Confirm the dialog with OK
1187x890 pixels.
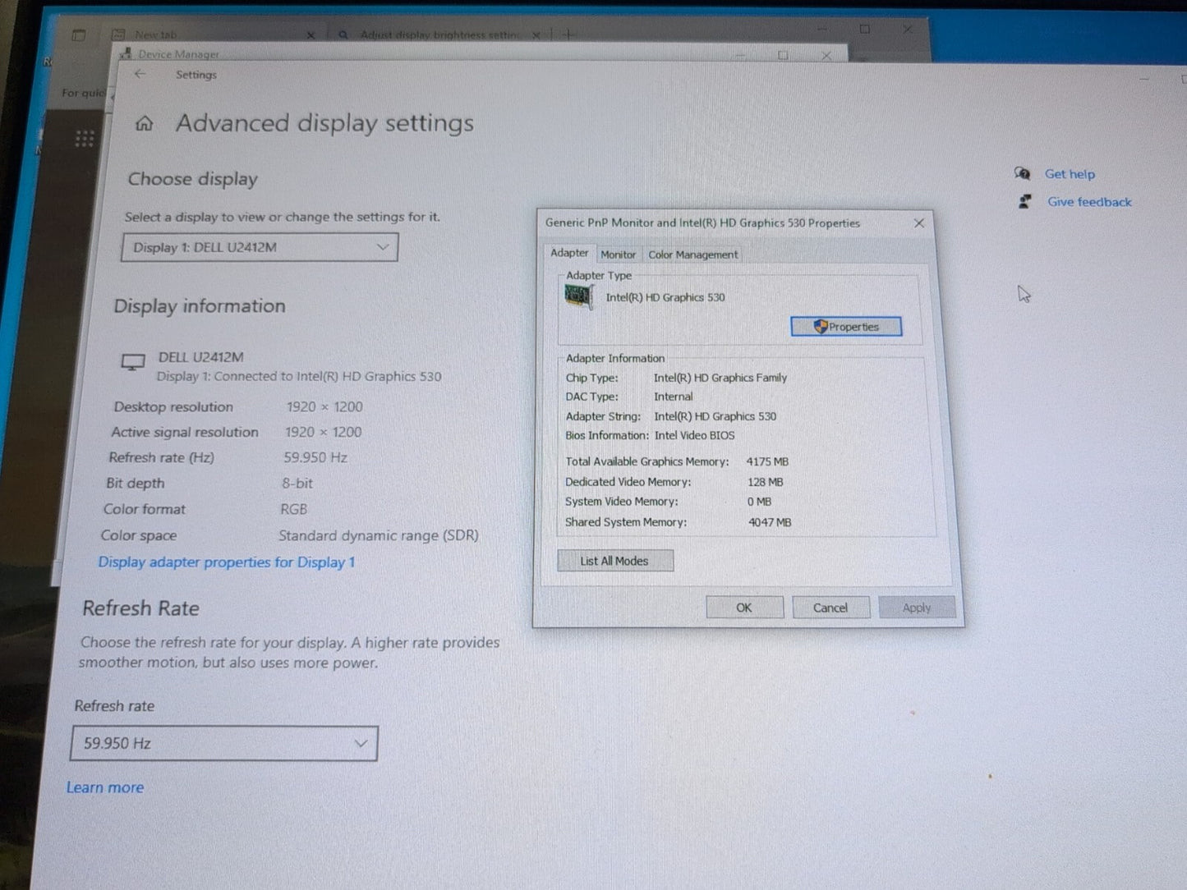click(744, 608)
